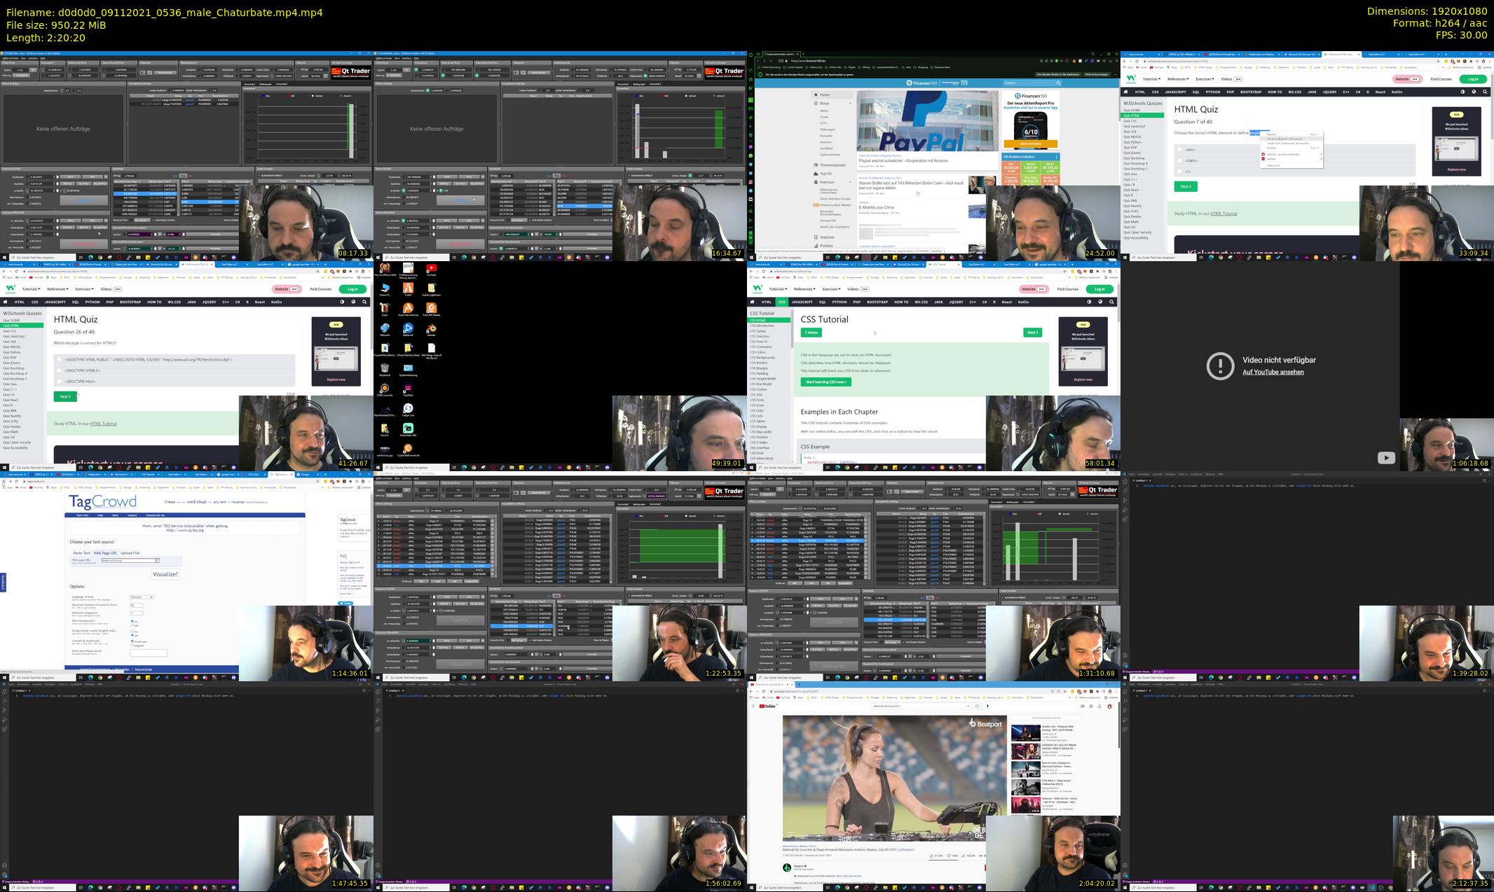Image resolution: width=1494 pixels, height=892 pixels.
Task: Choose the '<em>' answer in Question 7
Action: coord(1180,150)
